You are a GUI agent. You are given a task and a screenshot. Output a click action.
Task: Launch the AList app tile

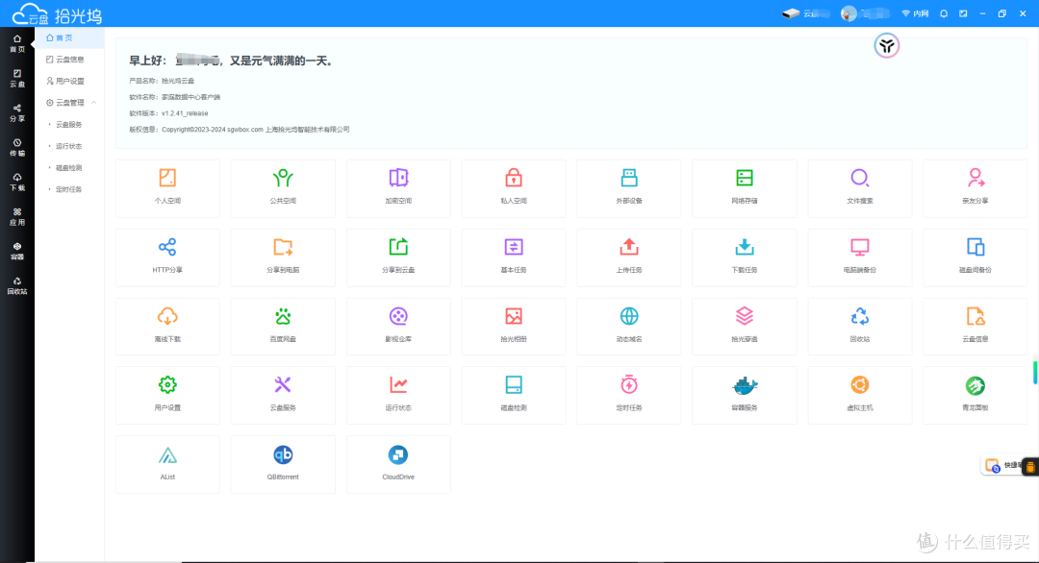pos(167,464)
